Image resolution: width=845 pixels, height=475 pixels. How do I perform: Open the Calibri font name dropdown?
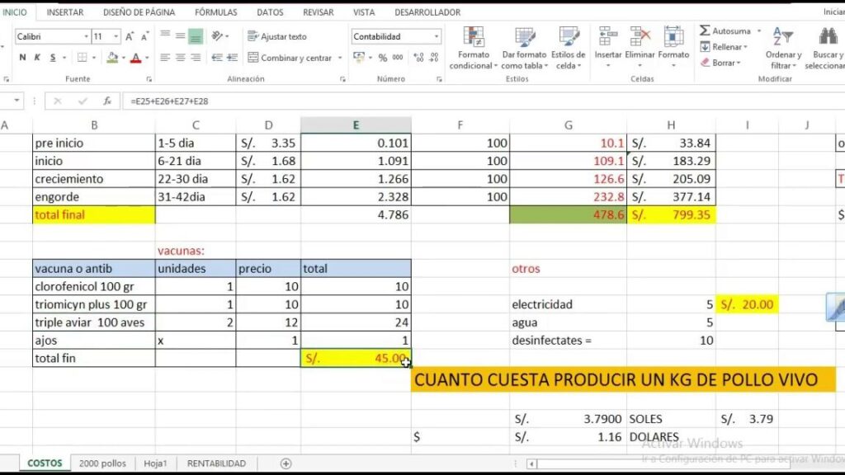pos(86,37)
